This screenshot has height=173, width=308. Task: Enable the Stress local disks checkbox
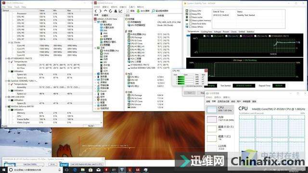tap(191, 24)
